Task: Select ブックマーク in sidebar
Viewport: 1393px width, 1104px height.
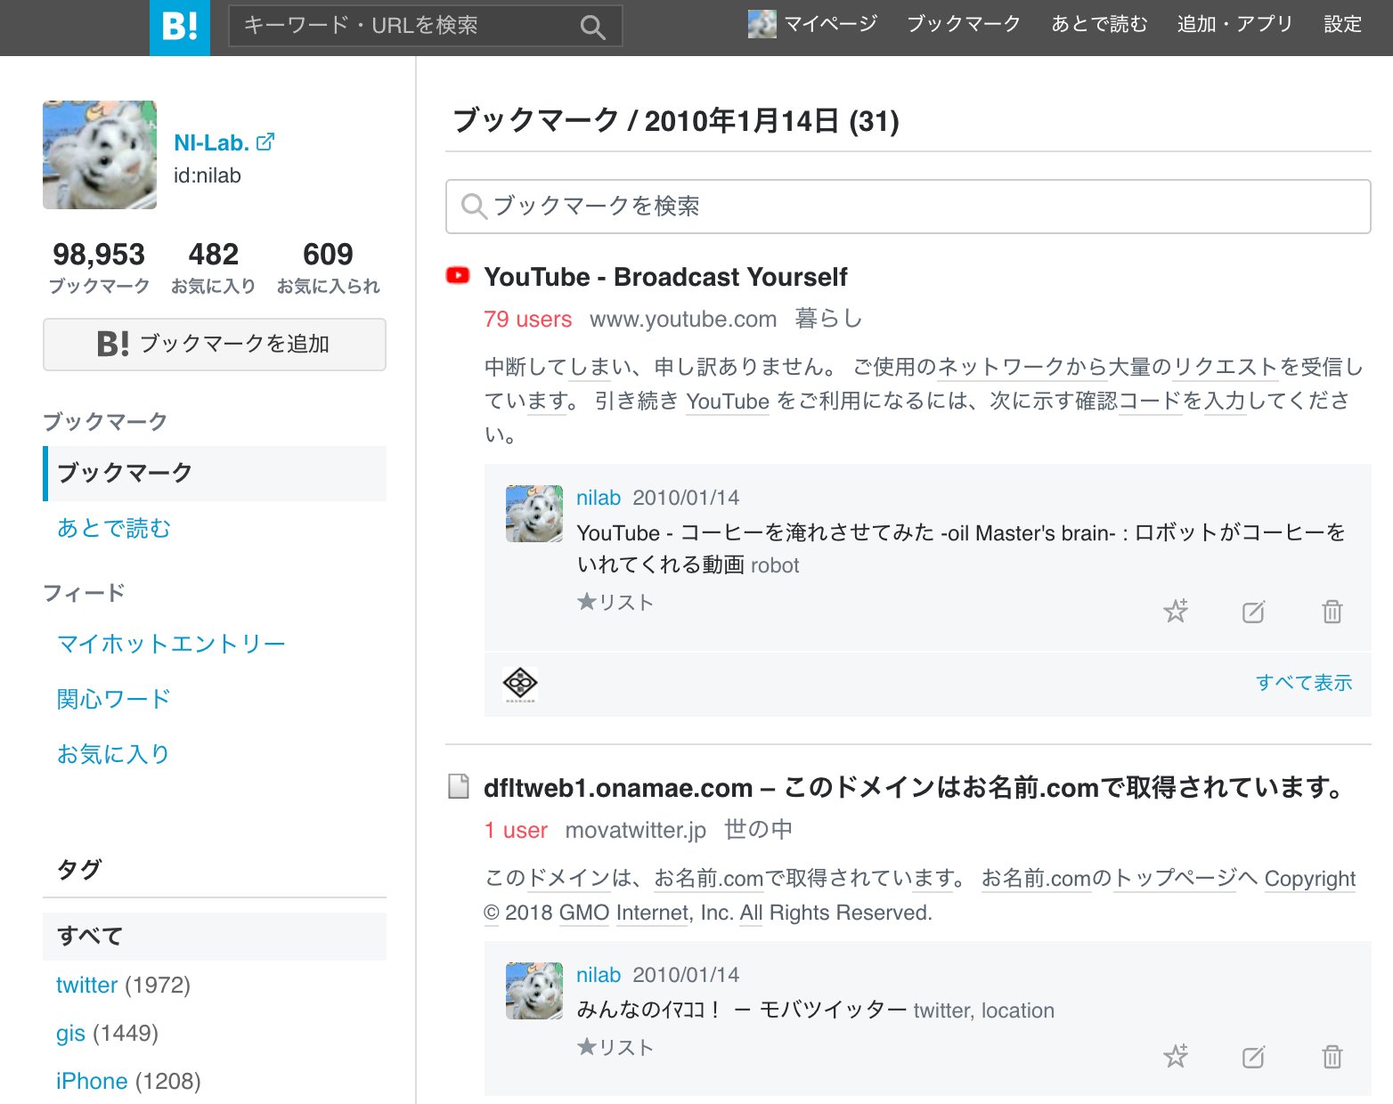Action: [215, 473]
